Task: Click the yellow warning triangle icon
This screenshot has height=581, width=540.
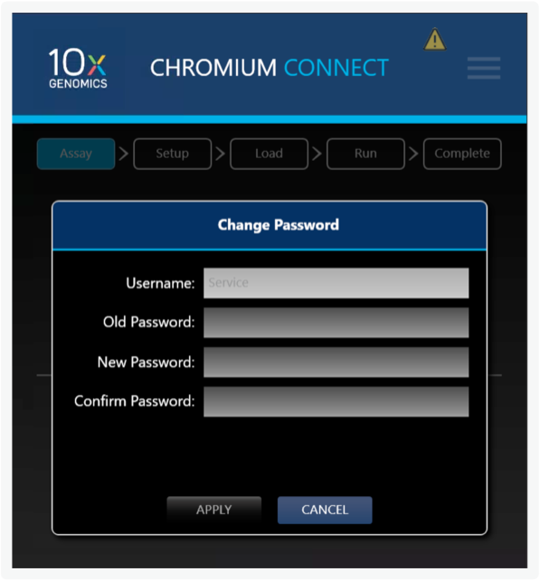Action: (435, 40)
